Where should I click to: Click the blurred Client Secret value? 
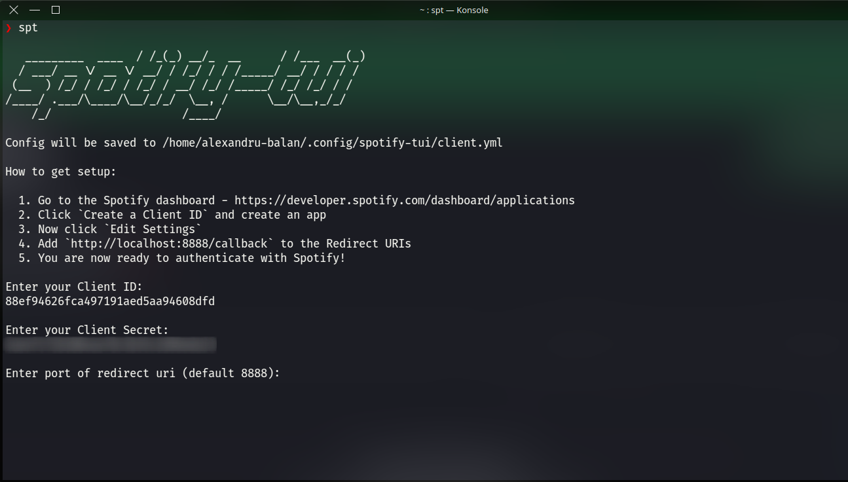click(111, 344)
